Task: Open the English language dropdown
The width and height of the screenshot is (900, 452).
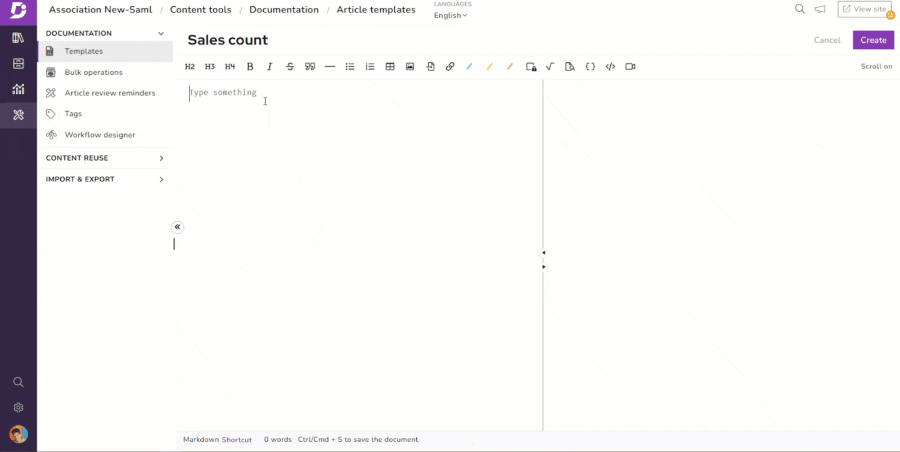Action: point(450,16)
